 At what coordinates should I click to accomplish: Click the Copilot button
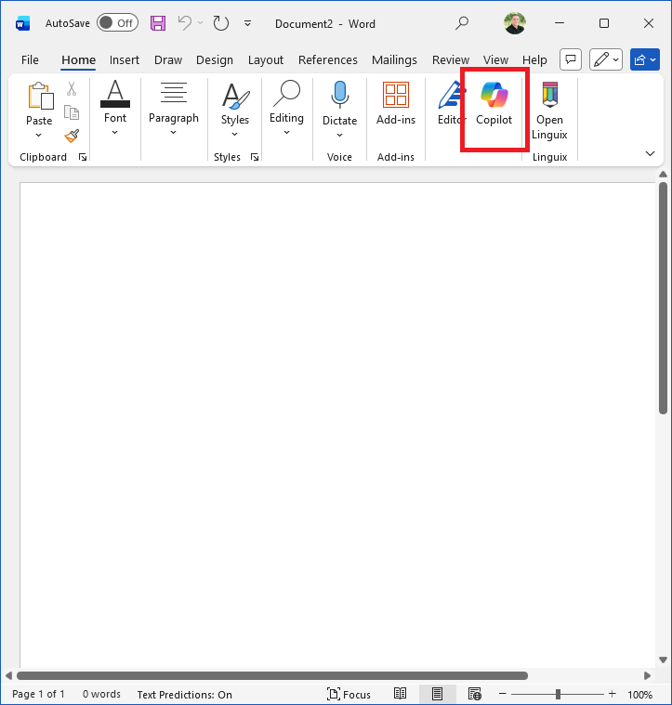[x=494, y=103]
